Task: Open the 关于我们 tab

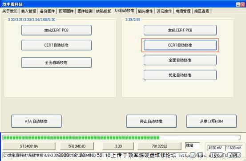Action: tap(10, 11)
